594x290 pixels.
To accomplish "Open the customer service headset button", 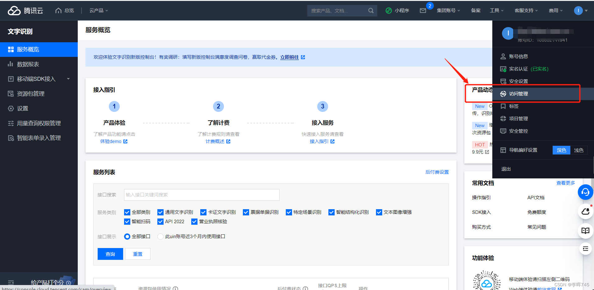I will point(585,192).
